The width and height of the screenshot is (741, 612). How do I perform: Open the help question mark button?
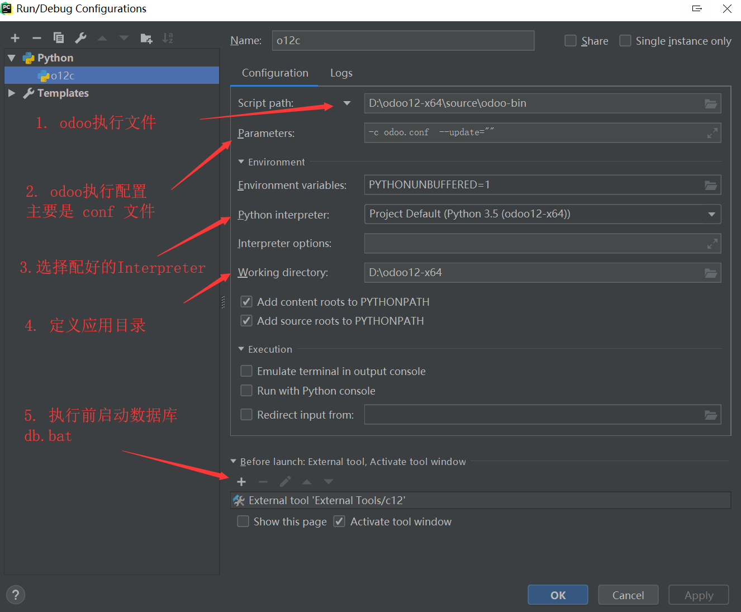[16, 595]
